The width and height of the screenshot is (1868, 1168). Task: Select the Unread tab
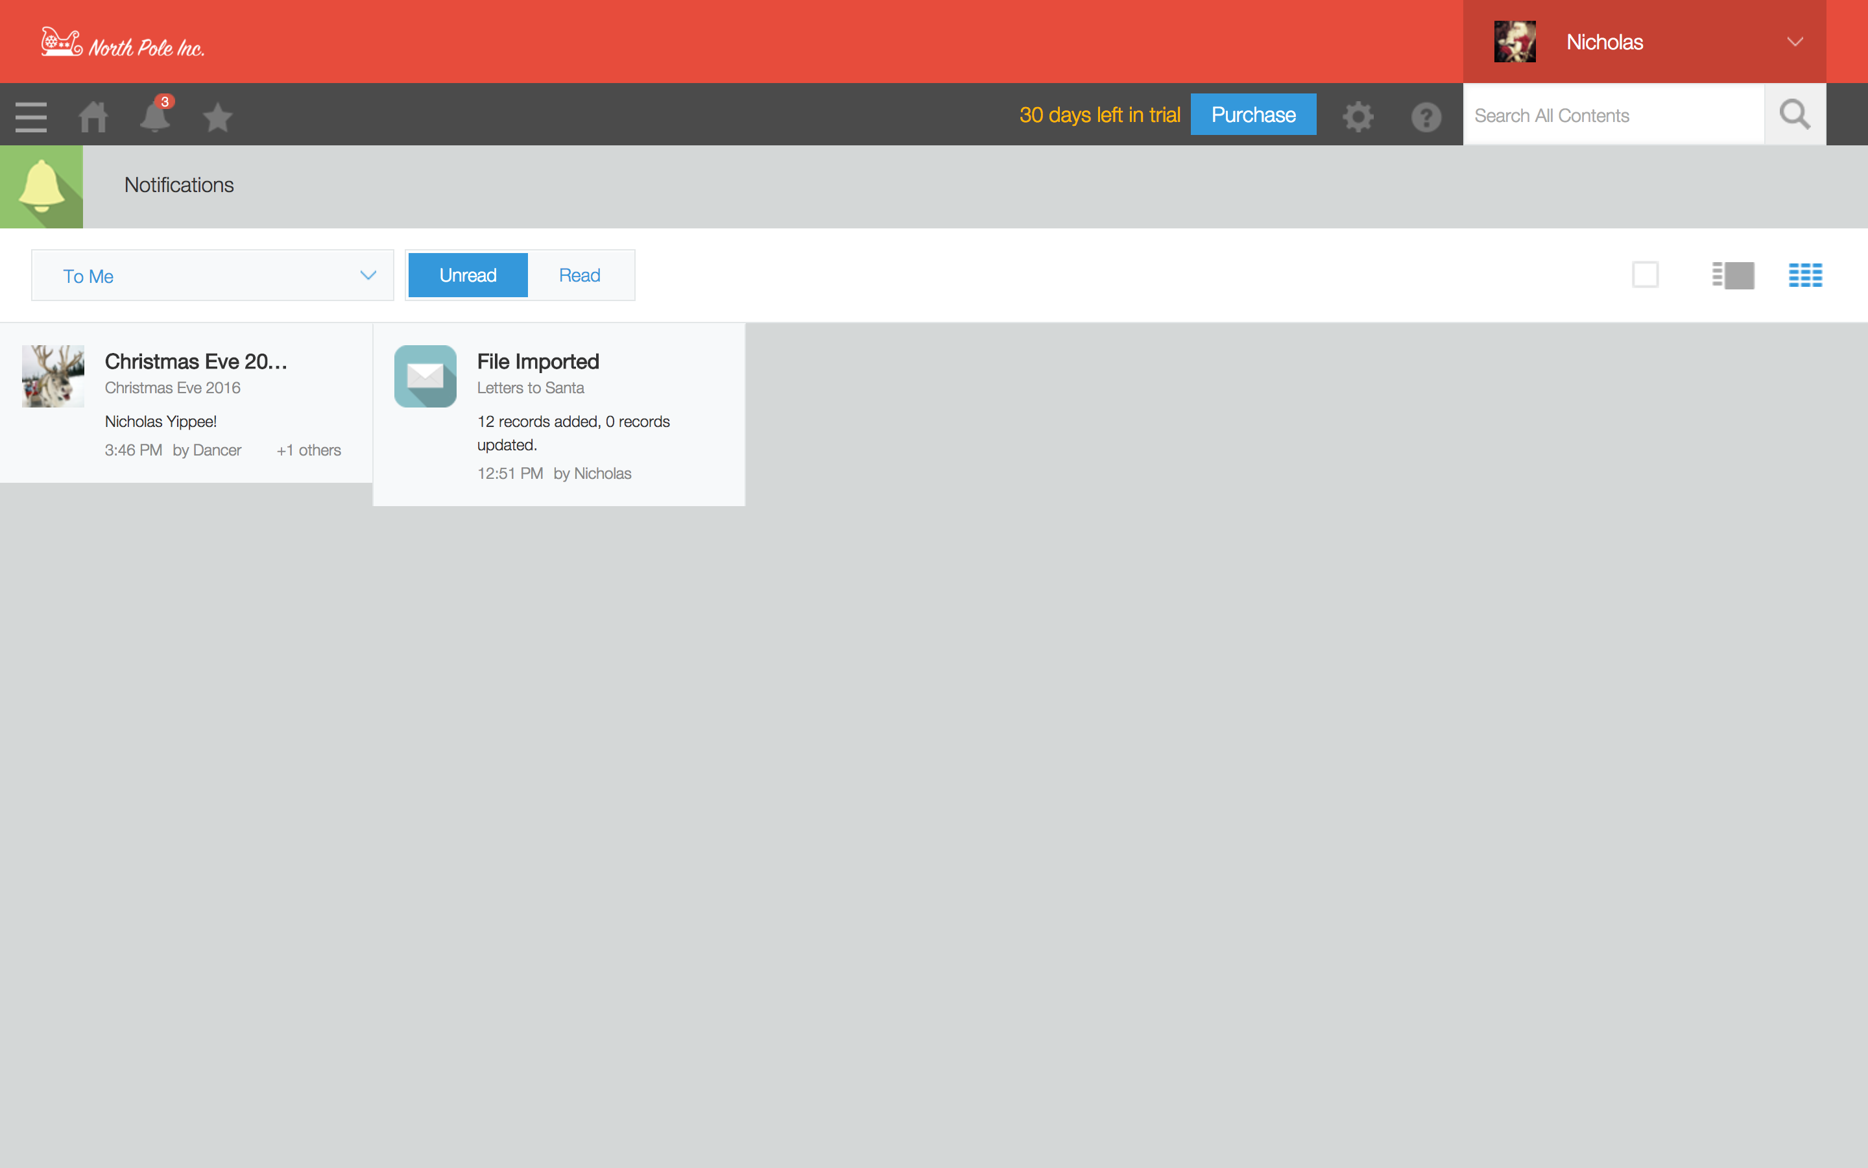coord(468,275)
